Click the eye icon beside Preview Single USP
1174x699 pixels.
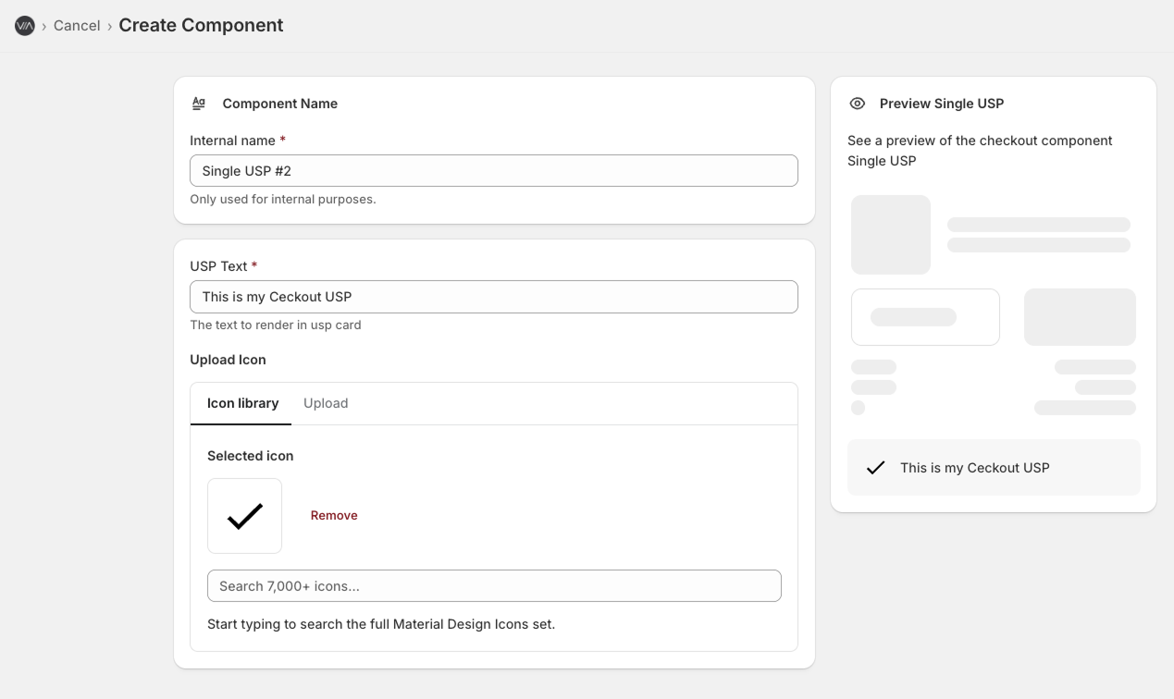click(x=858, y=104)
